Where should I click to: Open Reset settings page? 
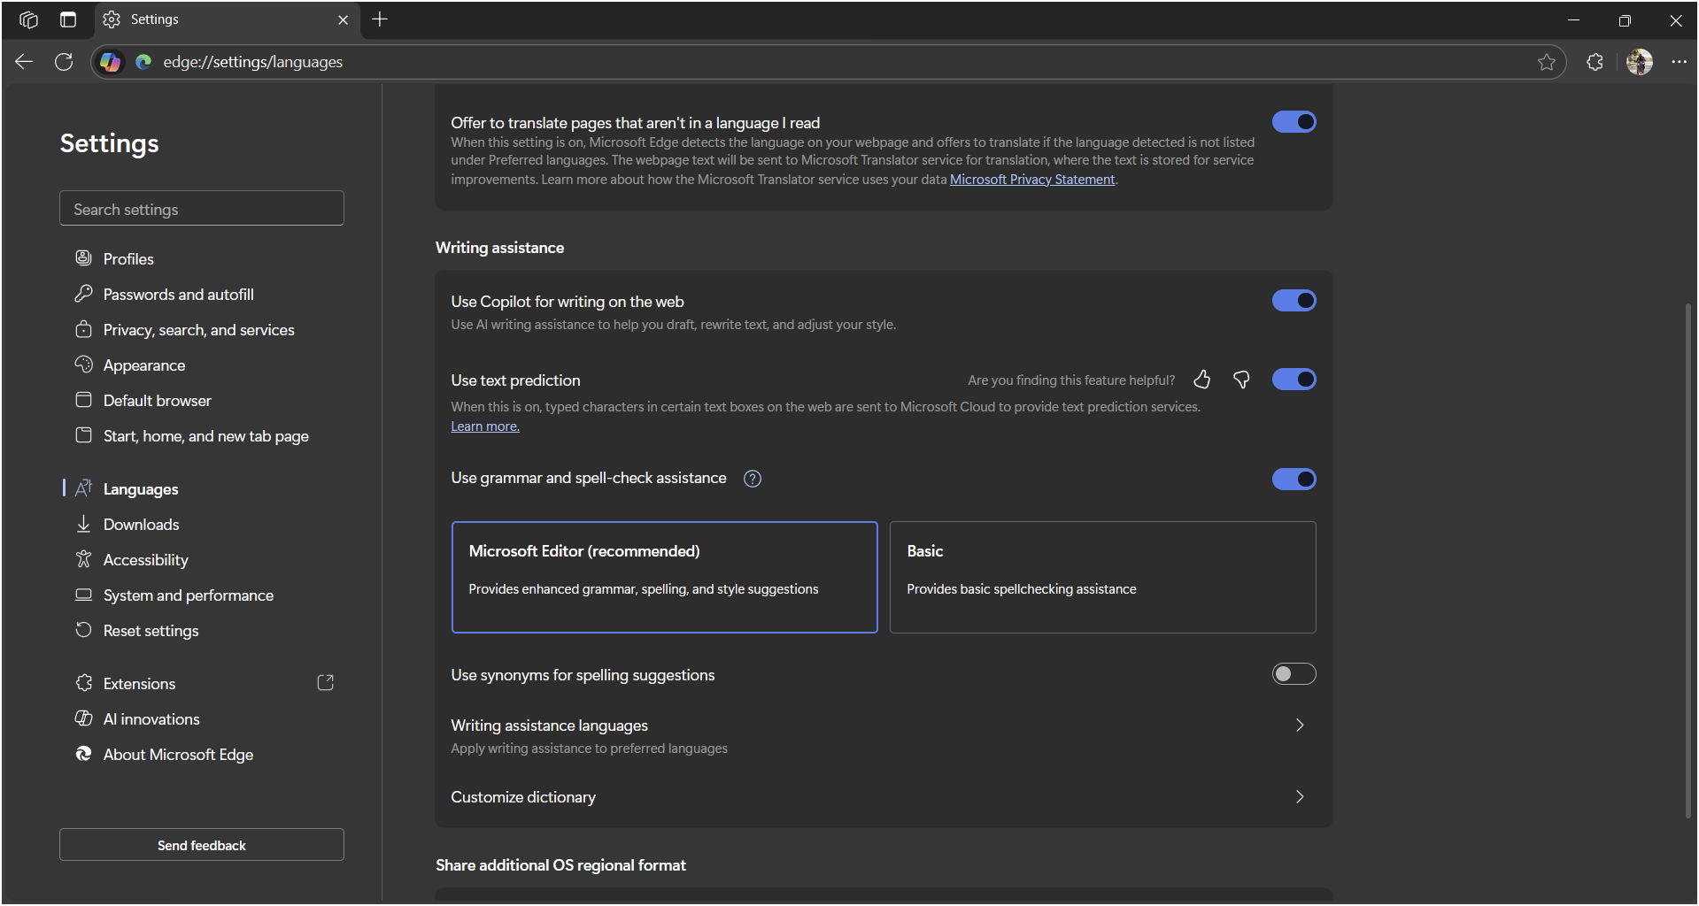[x=151, y=631]
